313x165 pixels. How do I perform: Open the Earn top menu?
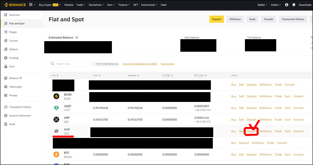pos(111,5)
